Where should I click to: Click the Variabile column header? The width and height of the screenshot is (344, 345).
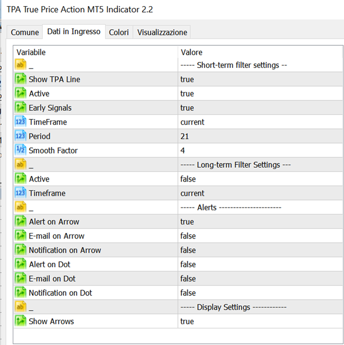click(x=31, y=52)
